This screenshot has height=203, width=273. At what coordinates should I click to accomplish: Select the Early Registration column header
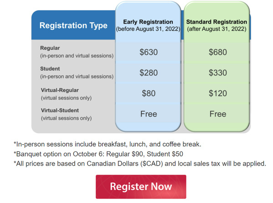click(148, 25)
